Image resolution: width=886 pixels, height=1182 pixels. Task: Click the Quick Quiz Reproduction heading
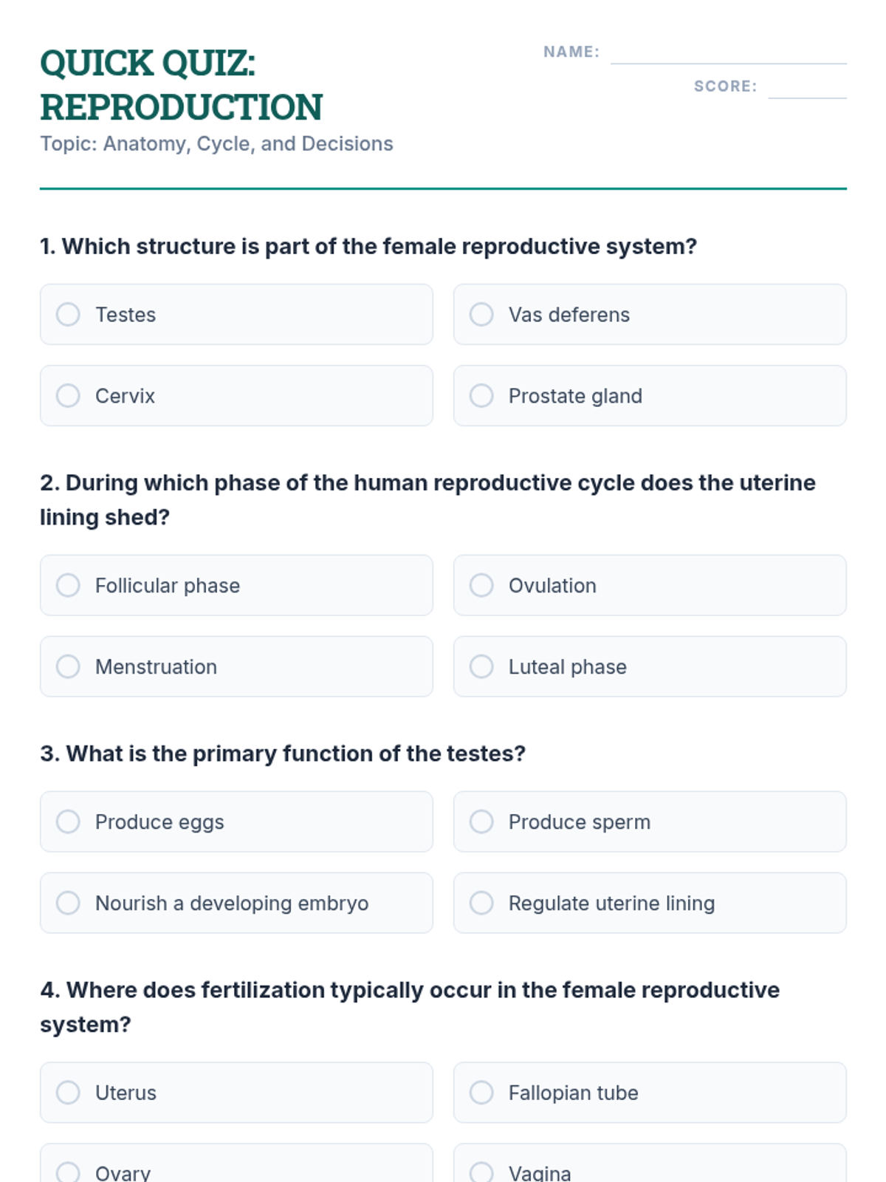(x=182, y=85)
